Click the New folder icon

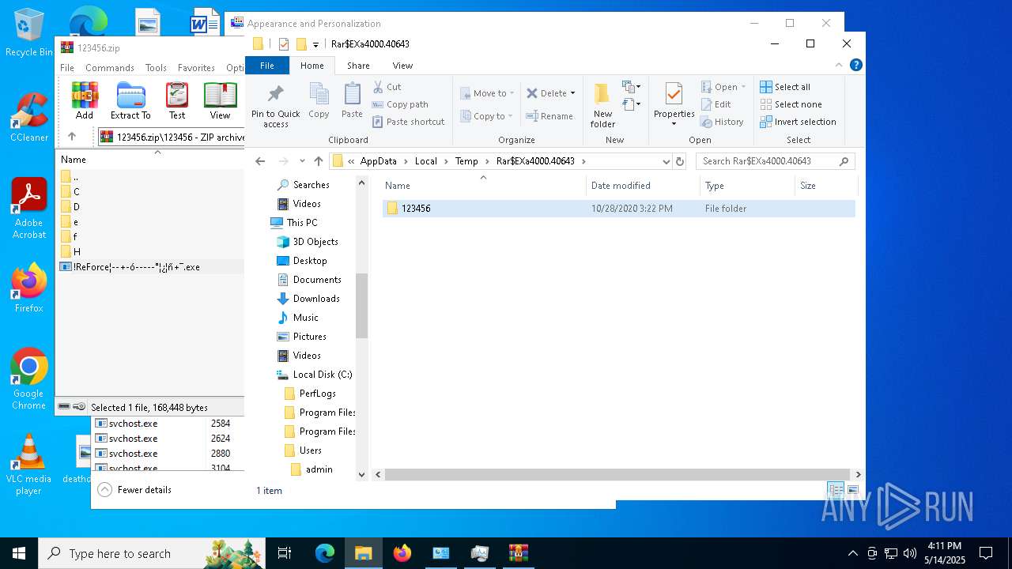click(x=602, y=104)
